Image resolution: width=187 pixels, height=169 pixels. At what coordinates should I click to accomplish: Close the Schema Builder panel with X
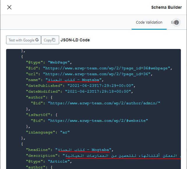pos(9,7)
